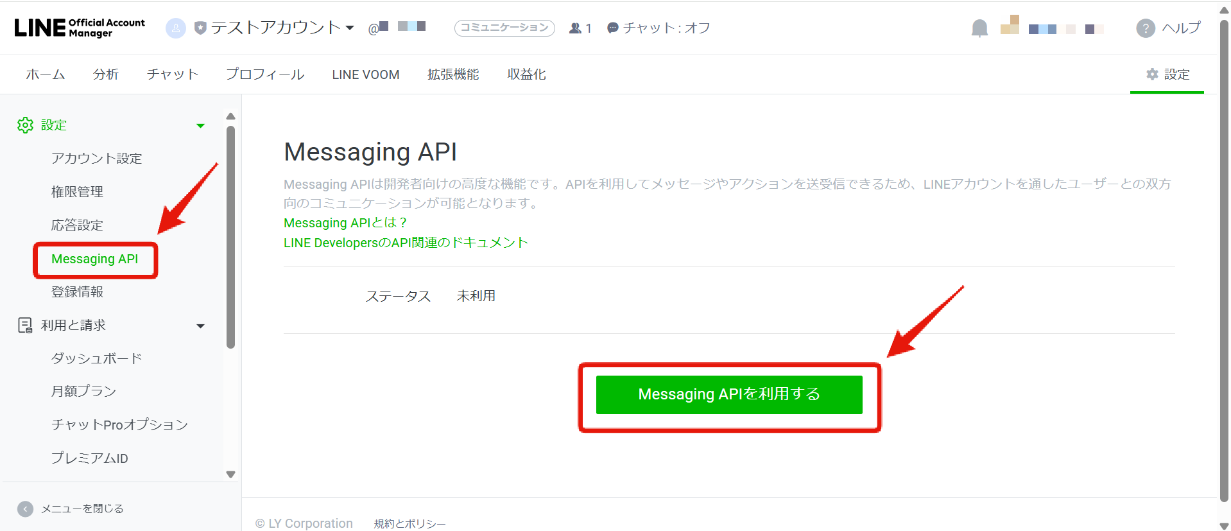This screenshot has width=1231, height=531.
Task: Select the LINE VOOM tab
Action: point(366,74)
